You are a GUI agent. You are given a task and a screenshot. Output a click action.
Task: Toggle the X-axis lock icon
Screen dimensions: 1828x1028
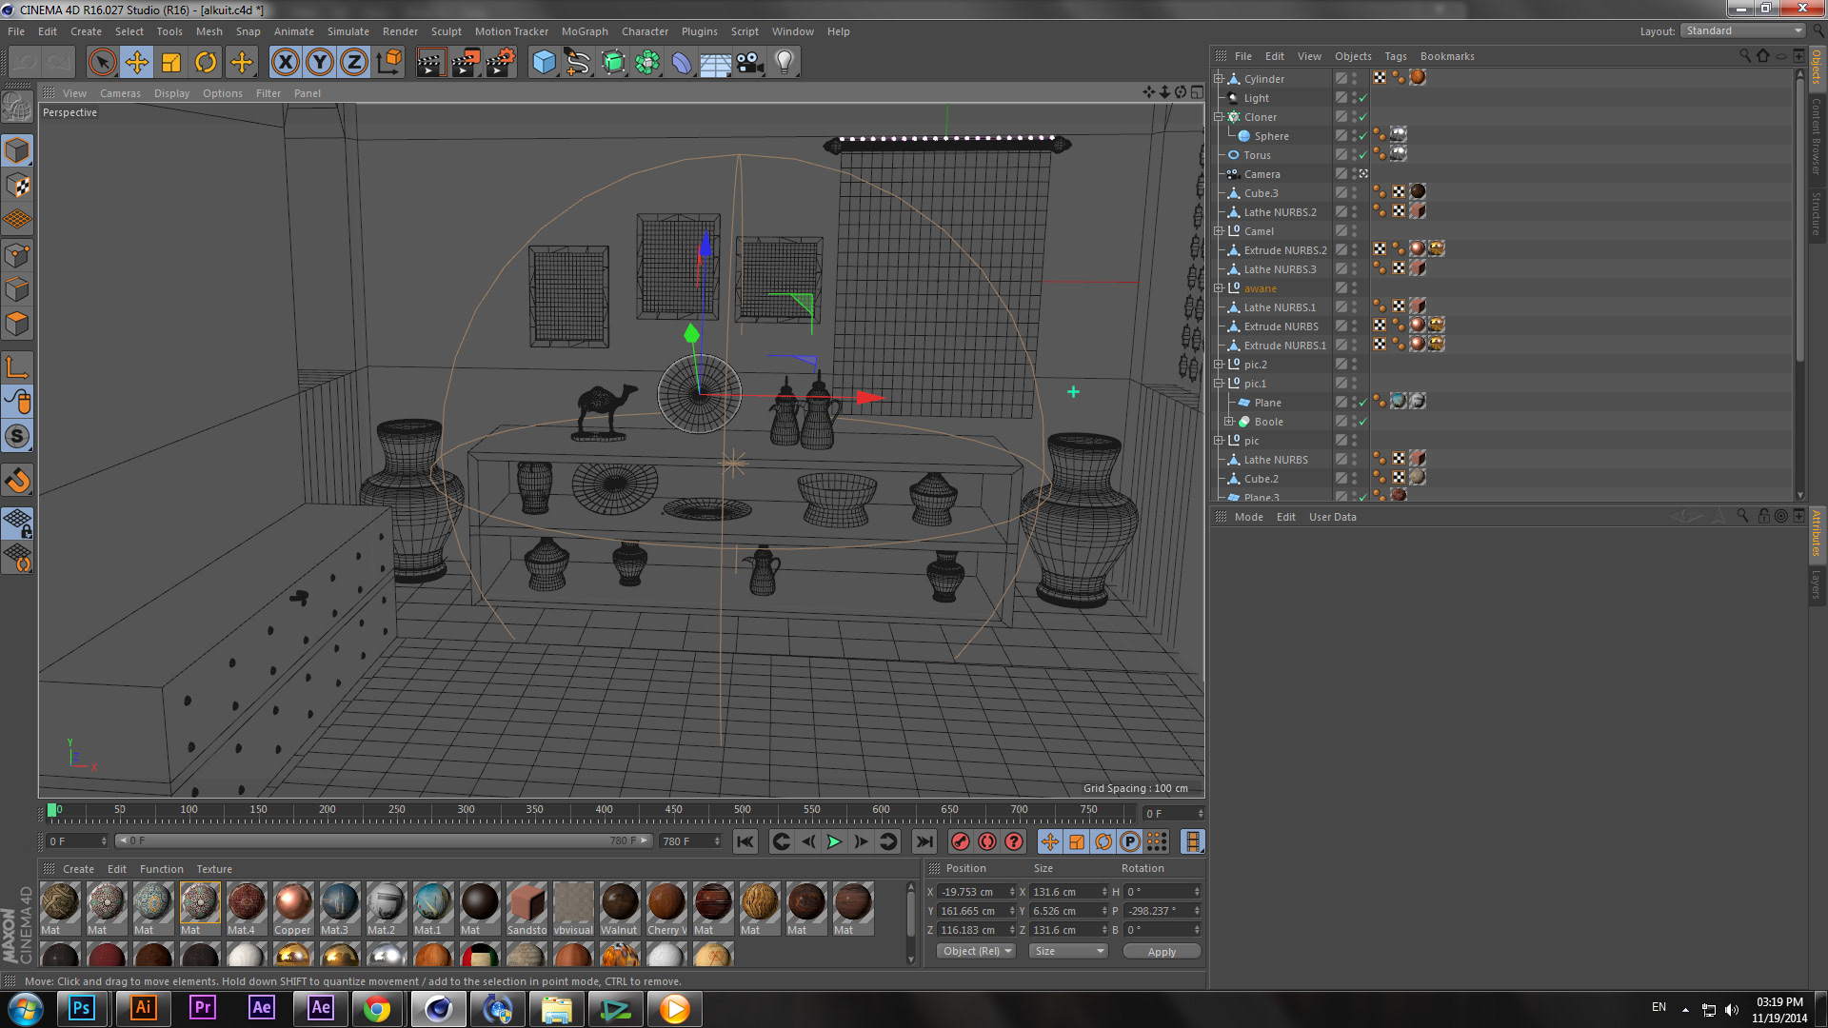285,63
